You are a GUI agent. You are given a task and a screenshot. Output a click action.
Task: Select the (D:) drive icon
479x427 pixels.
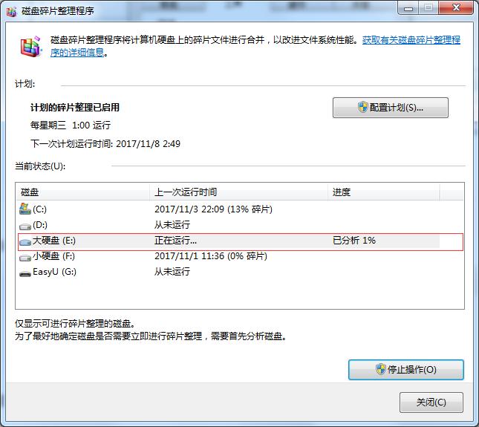(x=25, y=225)
